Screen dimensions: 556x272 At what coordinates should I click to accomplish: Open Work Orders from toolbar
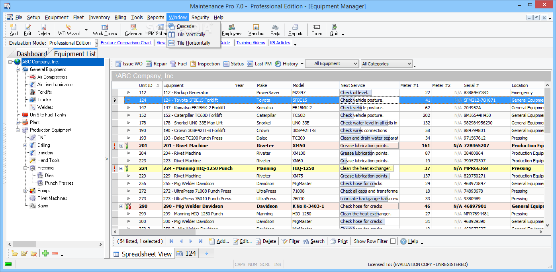click(x=105, y=30)
